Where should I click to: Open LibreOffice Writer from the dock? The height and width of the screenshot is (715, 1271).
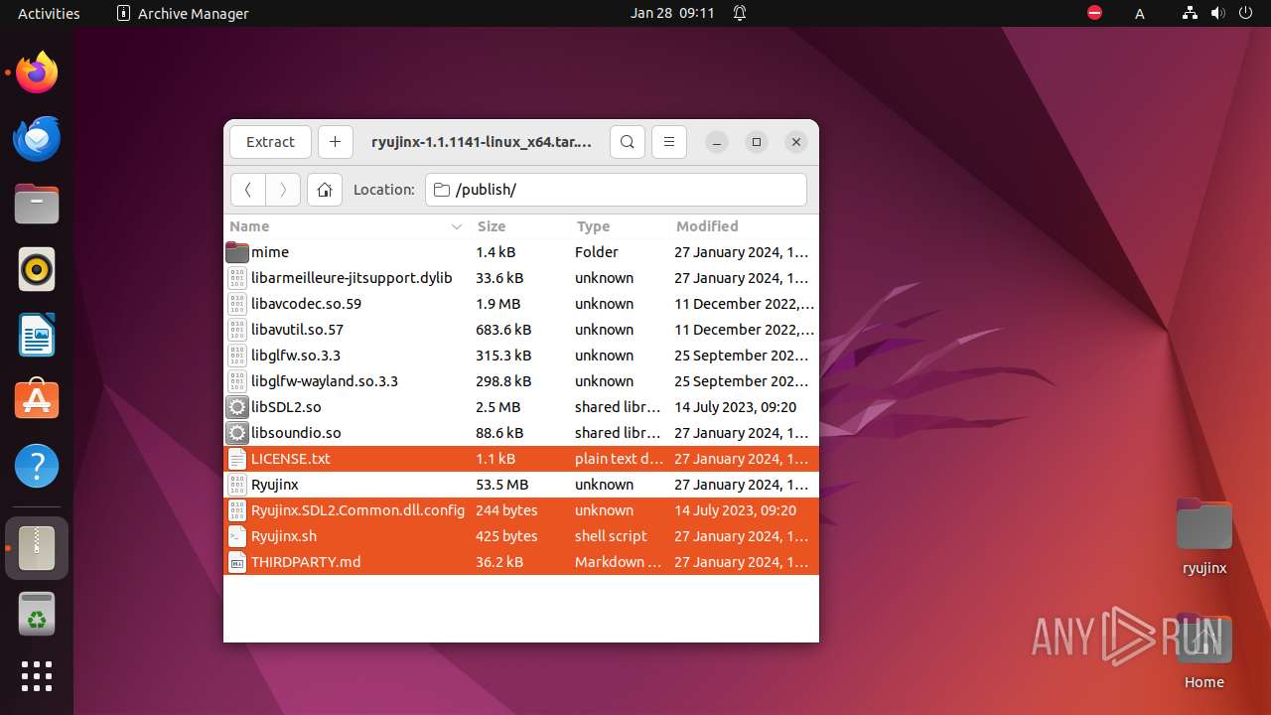pos(37,335)
